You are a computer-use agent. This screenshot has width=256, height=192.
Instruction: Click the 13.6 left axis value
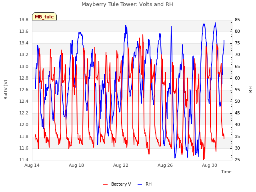point(24,31)
